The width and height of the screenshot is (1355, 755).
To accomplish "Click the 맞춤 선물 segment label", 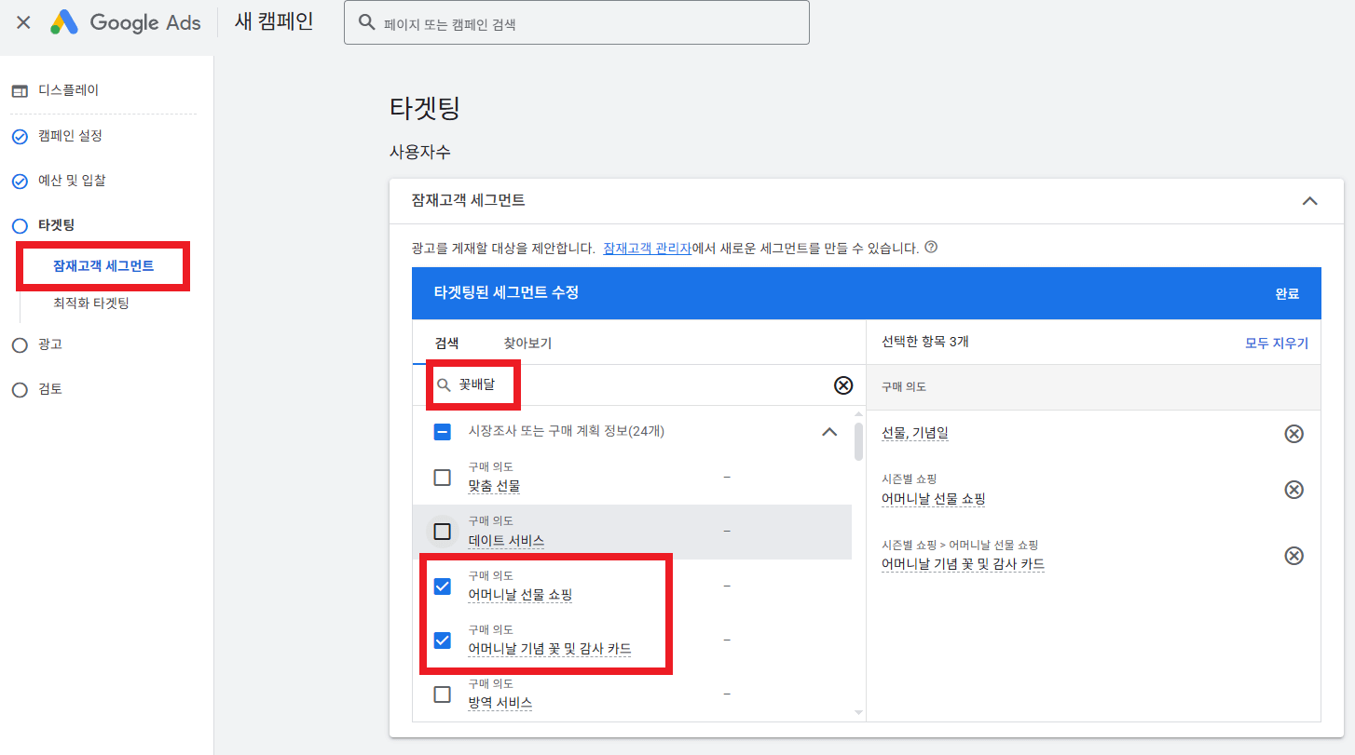I will 494,487.
